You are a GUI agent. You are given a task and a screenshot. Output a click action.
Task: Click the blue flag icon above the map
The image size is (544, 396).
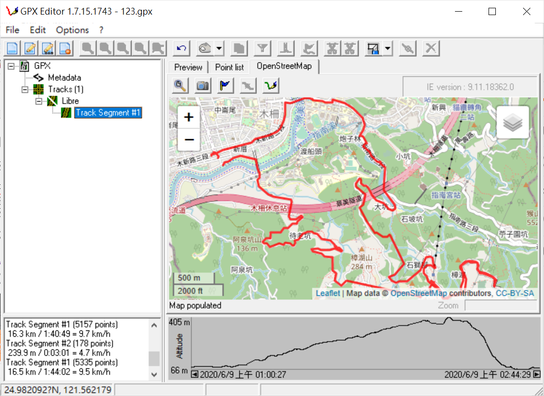(225, 85)
